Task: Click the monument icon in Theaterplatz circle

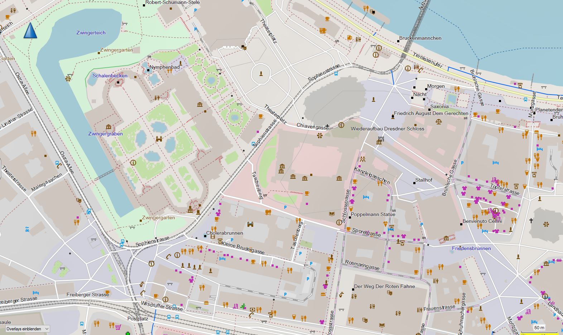Action: point(261,74)
